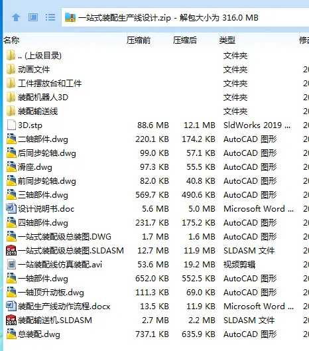Select the 装配机器人3D folder name

point(43,98)
